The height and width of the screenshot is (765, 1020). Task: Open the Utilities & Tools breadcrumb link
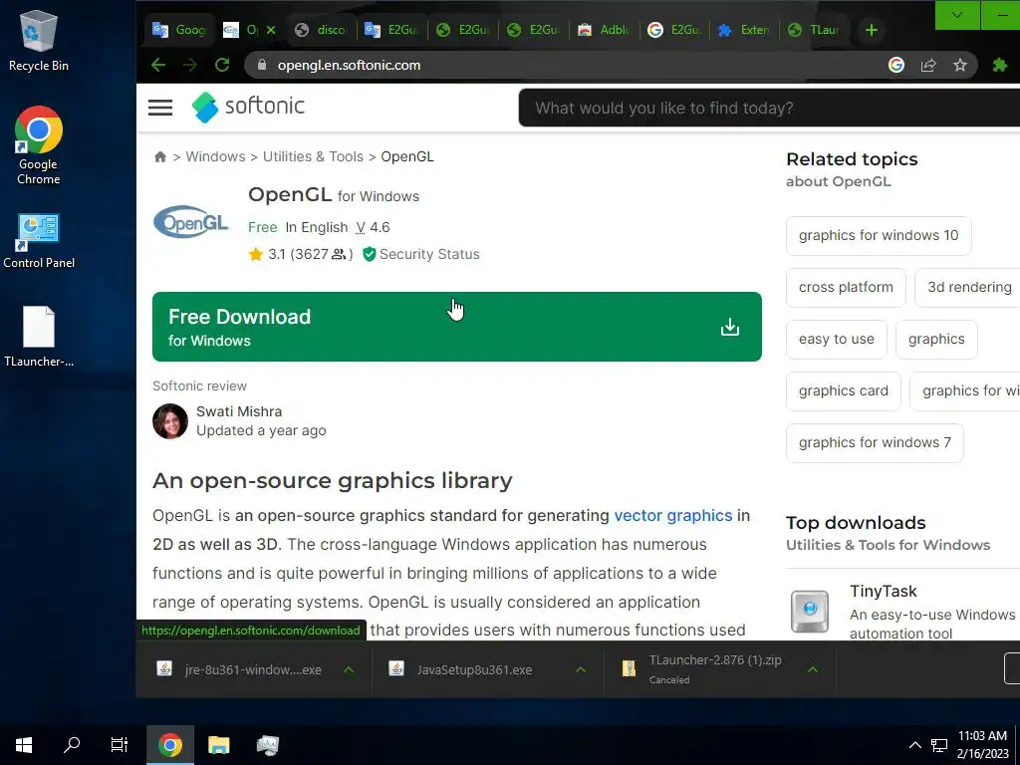tap(313, 156)
